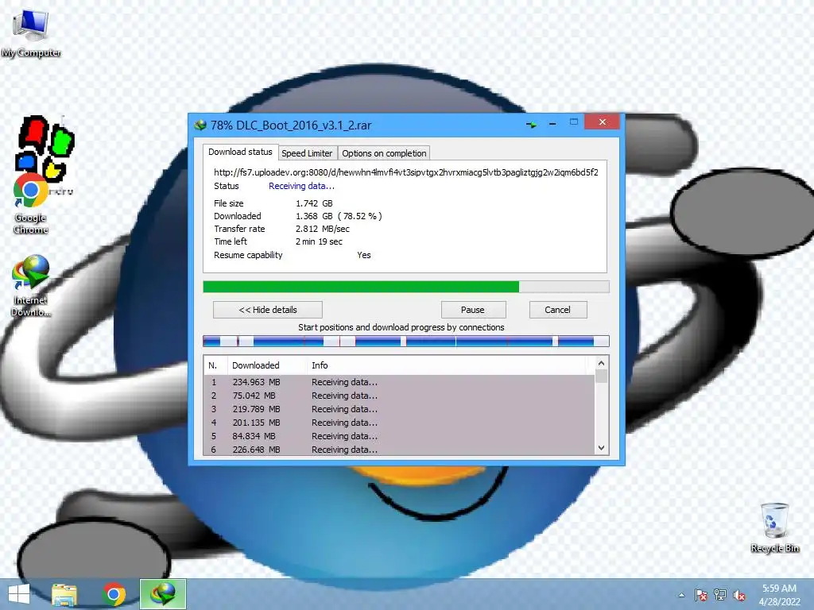
Task: Switch to Speed Limiter tab
Action: click(x=307, y=153)
